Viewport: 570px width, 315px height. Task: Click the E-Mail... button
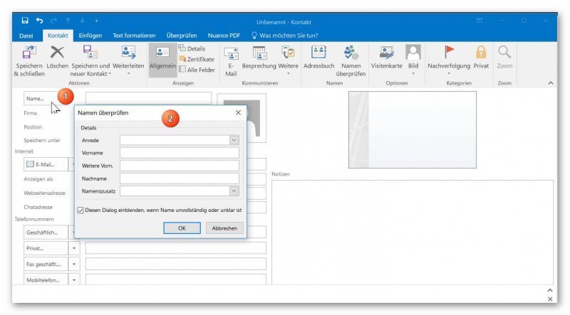coord(46,164)
